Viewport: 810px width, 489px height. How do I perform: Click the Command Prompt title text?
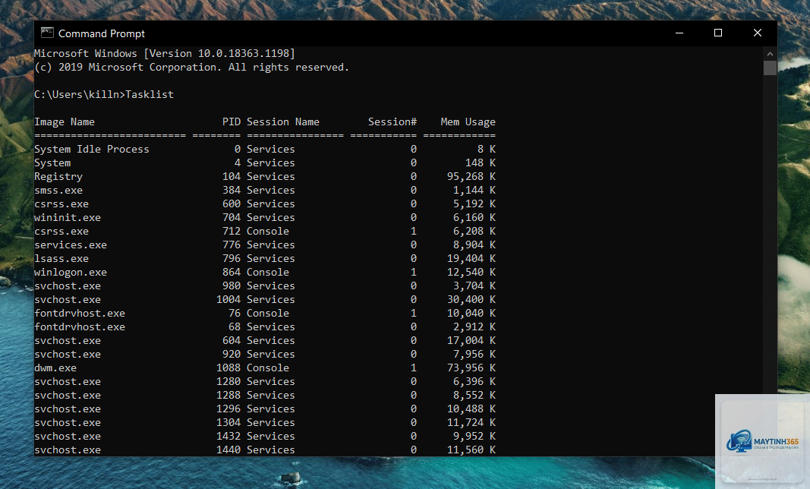click(x=101, y=33)
